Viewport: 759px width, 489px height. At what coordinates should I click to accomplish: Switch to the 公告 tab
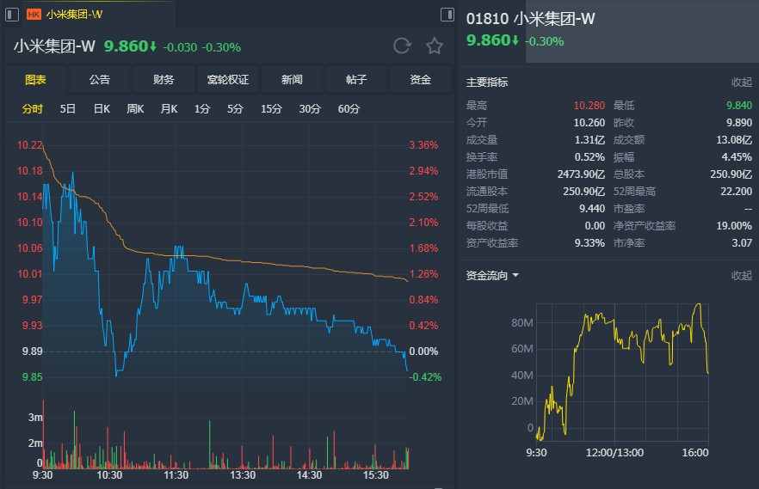pyautogui.click(x=99, y=80)
